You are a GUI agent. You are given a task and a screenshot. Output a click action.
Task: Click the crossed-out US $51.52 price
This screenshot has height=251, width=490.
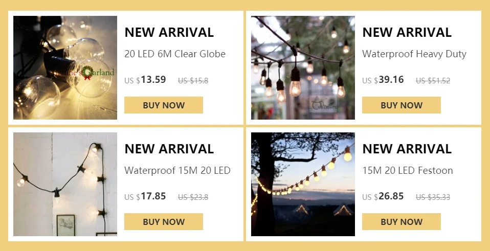click(x=433, y=80)
